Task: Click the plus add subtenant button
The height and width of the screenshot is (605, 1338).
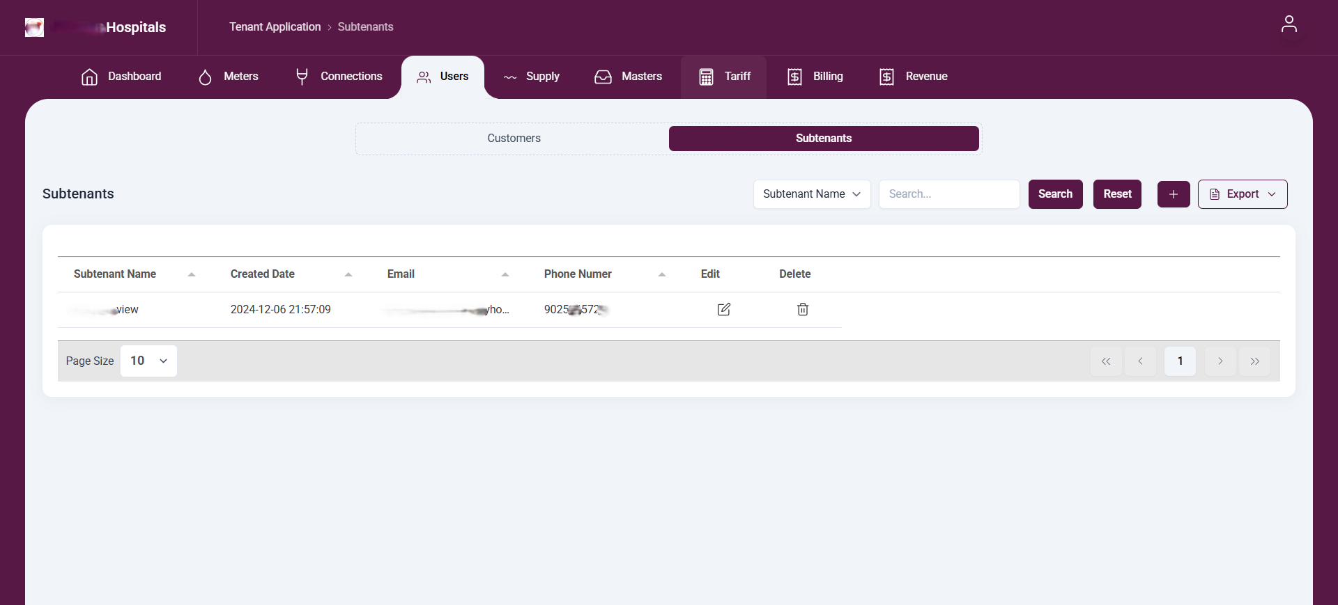Action: [1173, 194]
